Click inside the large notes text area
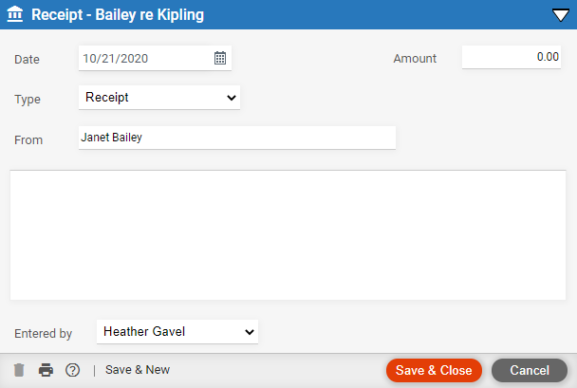 coord(288,235)
